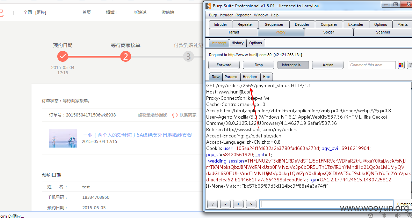Viewport: 412px width, 218px height.
Task: Click the 'Comment this item' field
Action: [372, 65]
